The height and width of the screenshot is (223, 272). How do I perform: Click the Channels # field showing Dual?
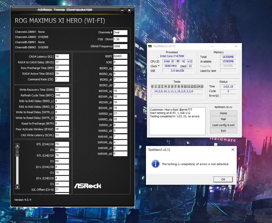(120, 33)
